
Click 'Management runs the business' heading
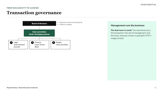(x=128, y=26)
